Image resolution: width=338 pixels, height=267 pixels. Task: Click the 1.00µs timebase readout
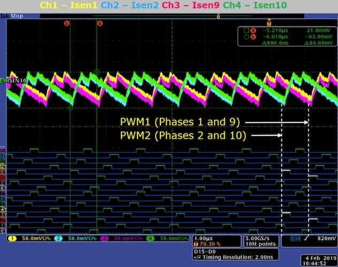pos(203,238)
